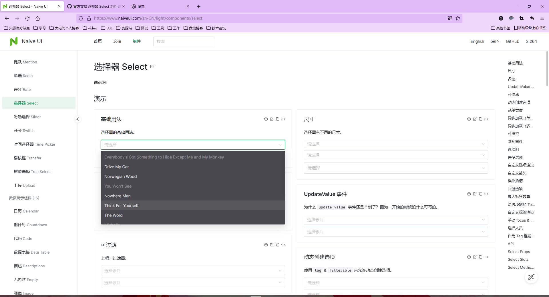Switch the docs language to English
Image resolution: width=549 pixels, height=297 pixels.
tap(477, 41)
